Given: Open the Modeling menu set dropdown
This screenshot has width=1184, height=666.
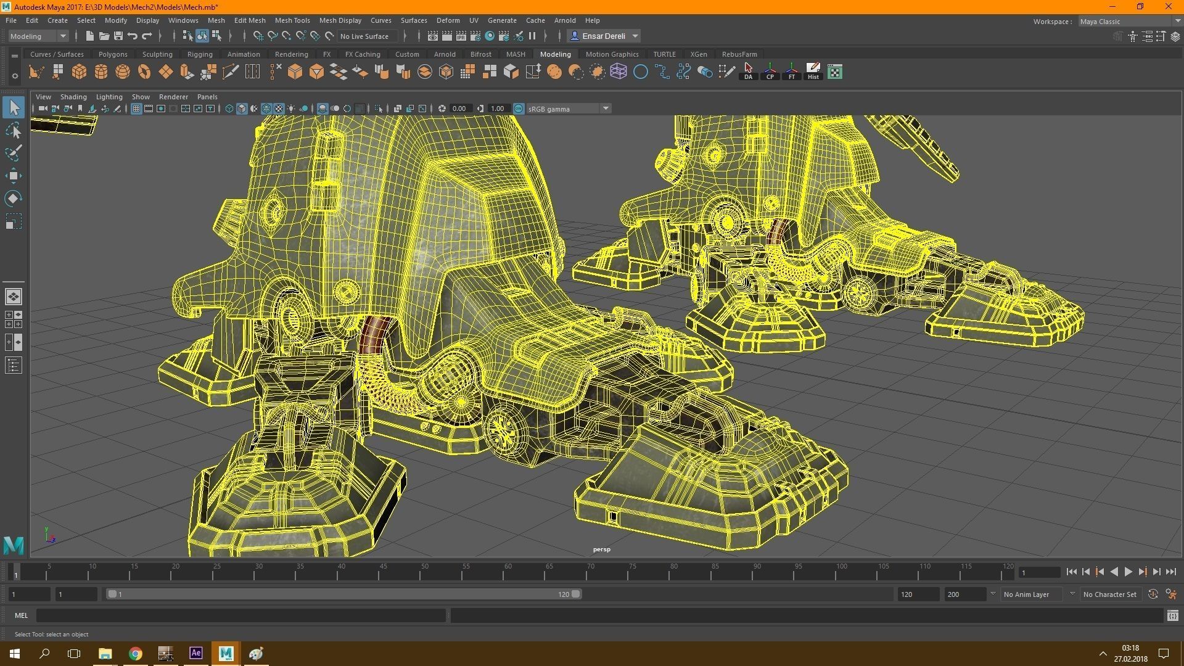Looking at the screenshot, I should (x=38, y=36).
